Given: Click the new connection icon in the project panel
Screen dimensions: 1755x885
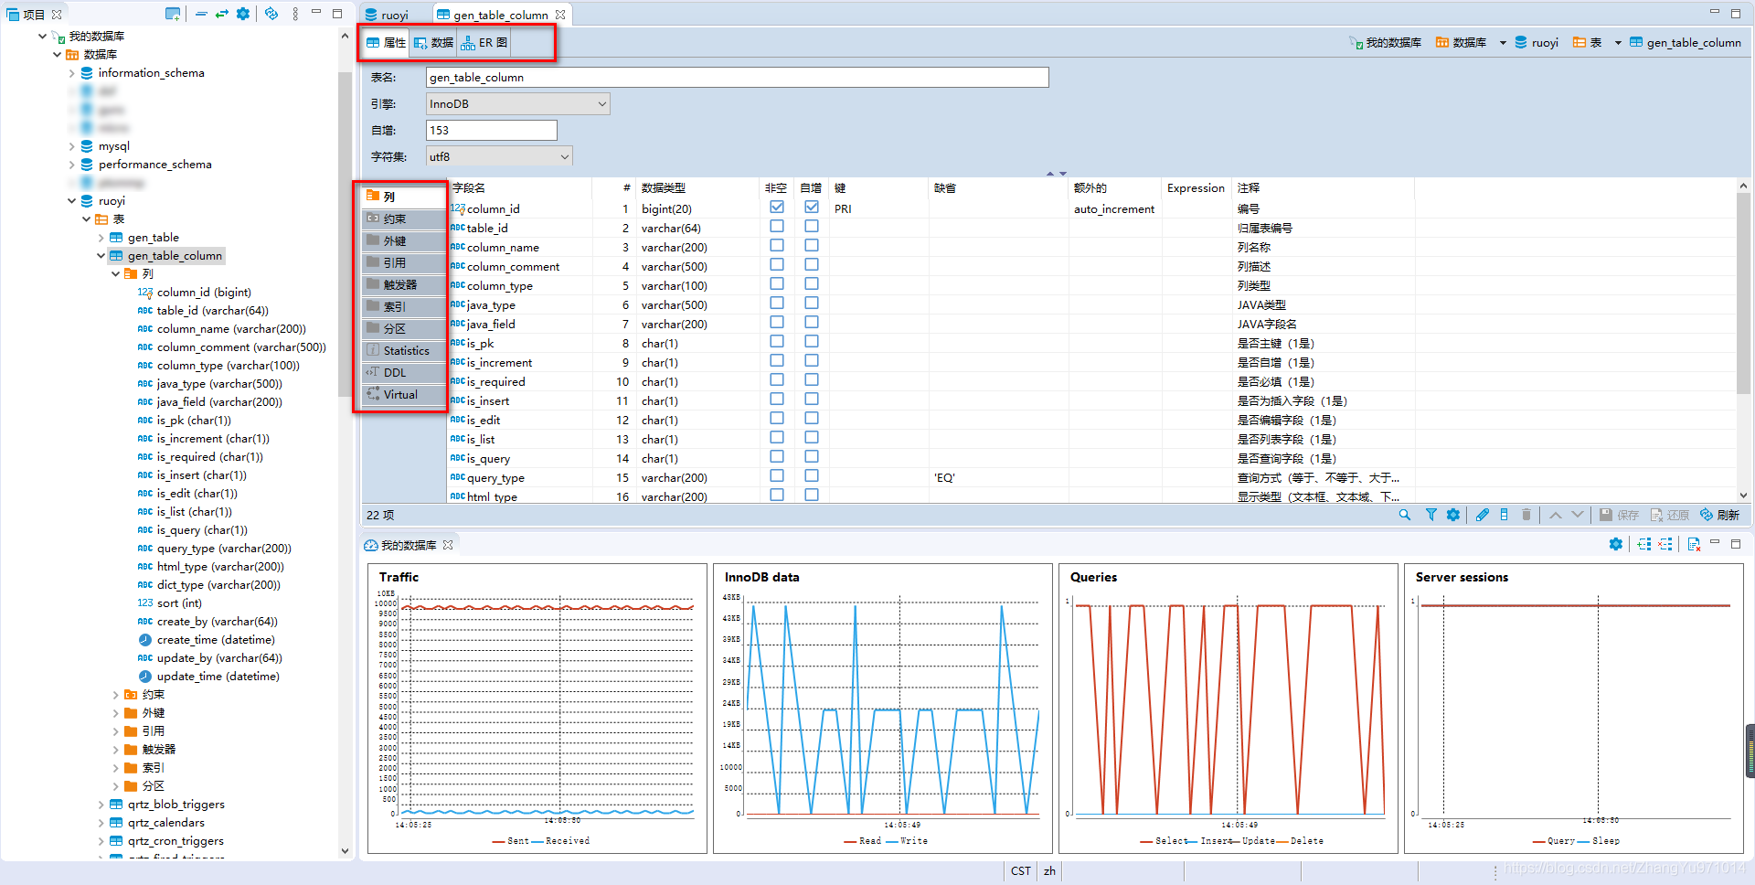Looking at the screenshot, I should point(172,14).
